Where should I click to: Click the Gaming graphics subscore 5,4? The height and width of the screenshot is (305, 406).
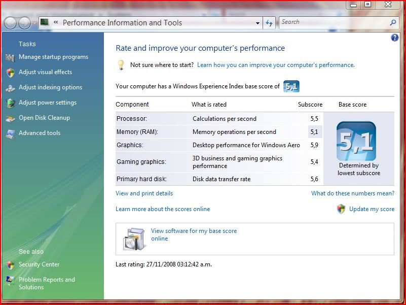click(x=314, y=162)
